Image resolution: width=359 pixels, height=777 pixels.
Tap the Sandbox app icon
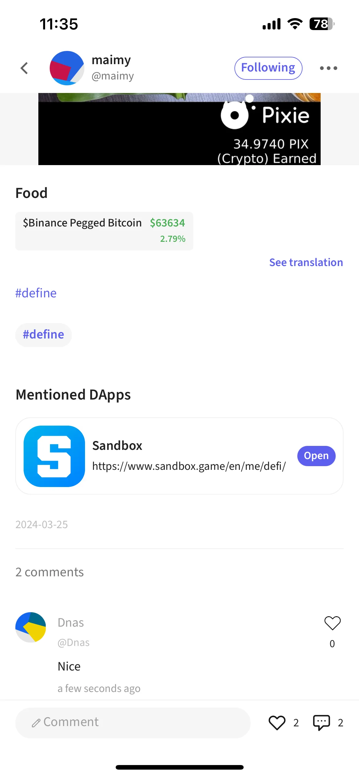click(x=54, y=456)
